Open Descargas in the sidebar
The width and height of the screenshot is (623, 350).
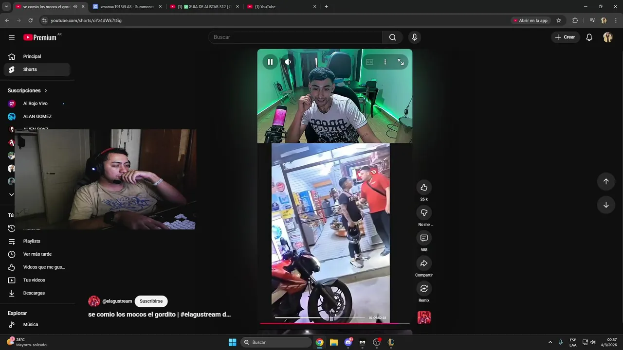37,293
